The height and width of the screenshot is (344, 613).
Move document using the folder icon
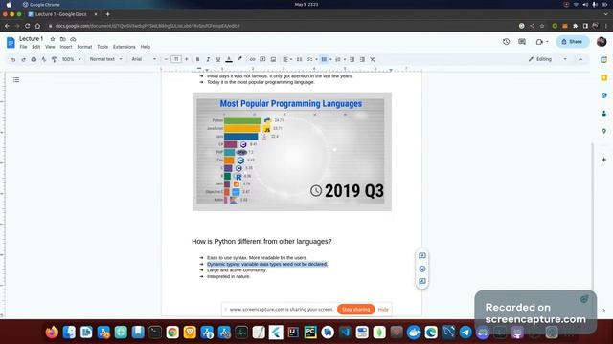coord(62,39)
